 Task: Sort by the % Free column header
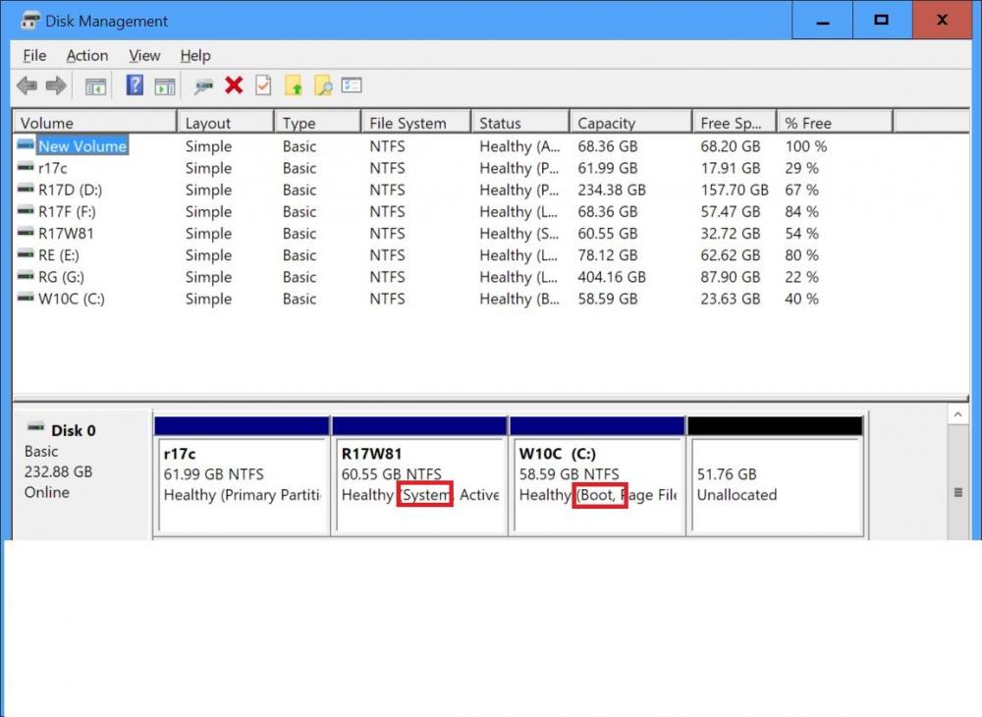pos(834,123)
